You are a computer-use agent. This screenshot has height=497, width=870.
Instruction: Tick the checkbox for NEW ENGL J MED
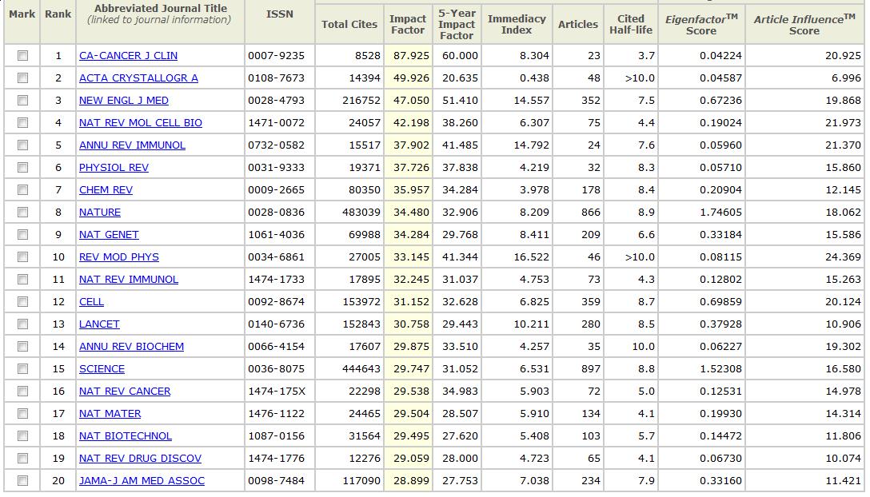click(22, 101)
